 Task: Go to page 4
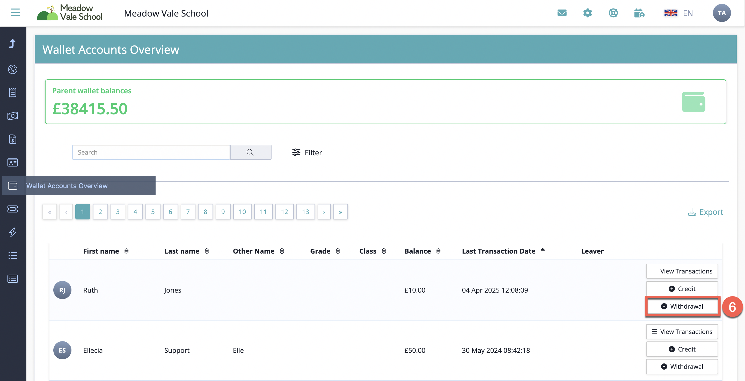point(135,212)
